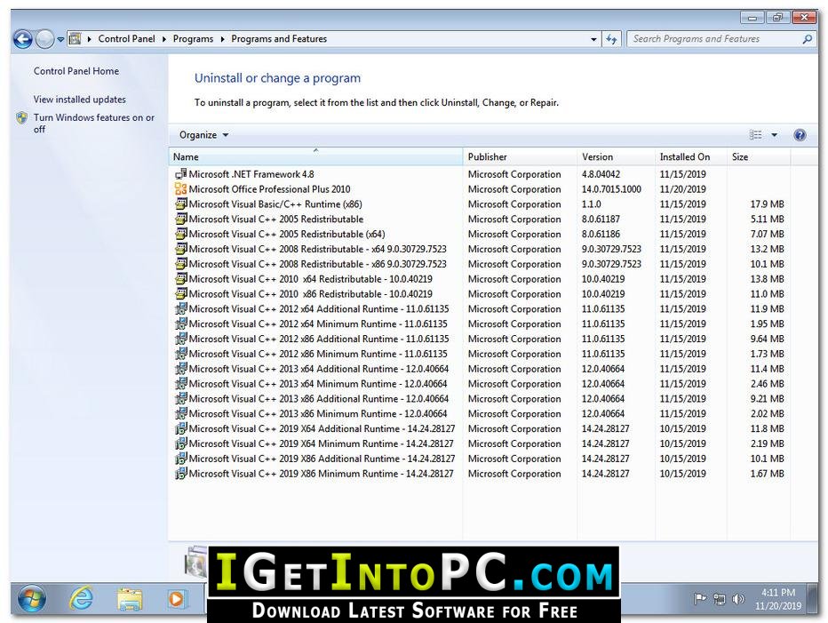
Task: Select the Visual C++ 2010 x86 Redistributable icon
Action: (180, 293)
